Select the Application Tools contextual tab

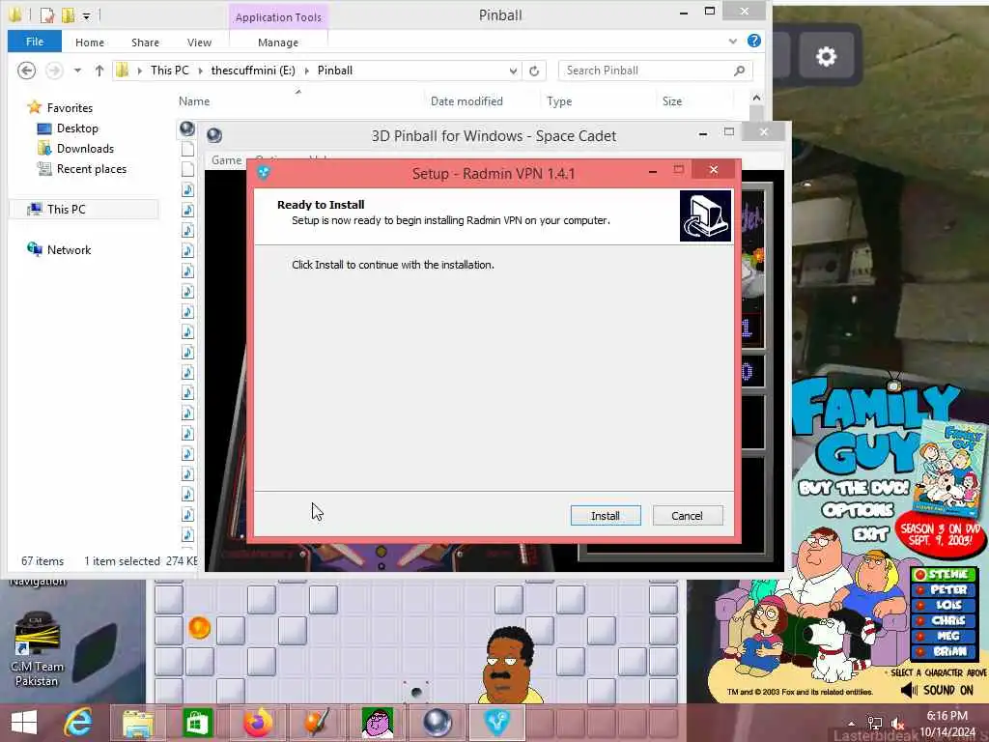coord(278,17)
